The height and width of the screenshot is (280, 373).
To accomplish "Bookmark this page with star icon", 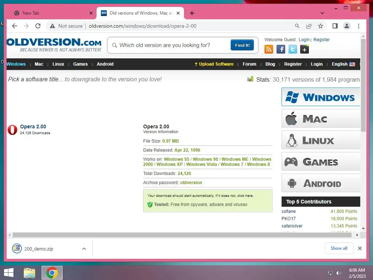I will (x=321, y=26).
